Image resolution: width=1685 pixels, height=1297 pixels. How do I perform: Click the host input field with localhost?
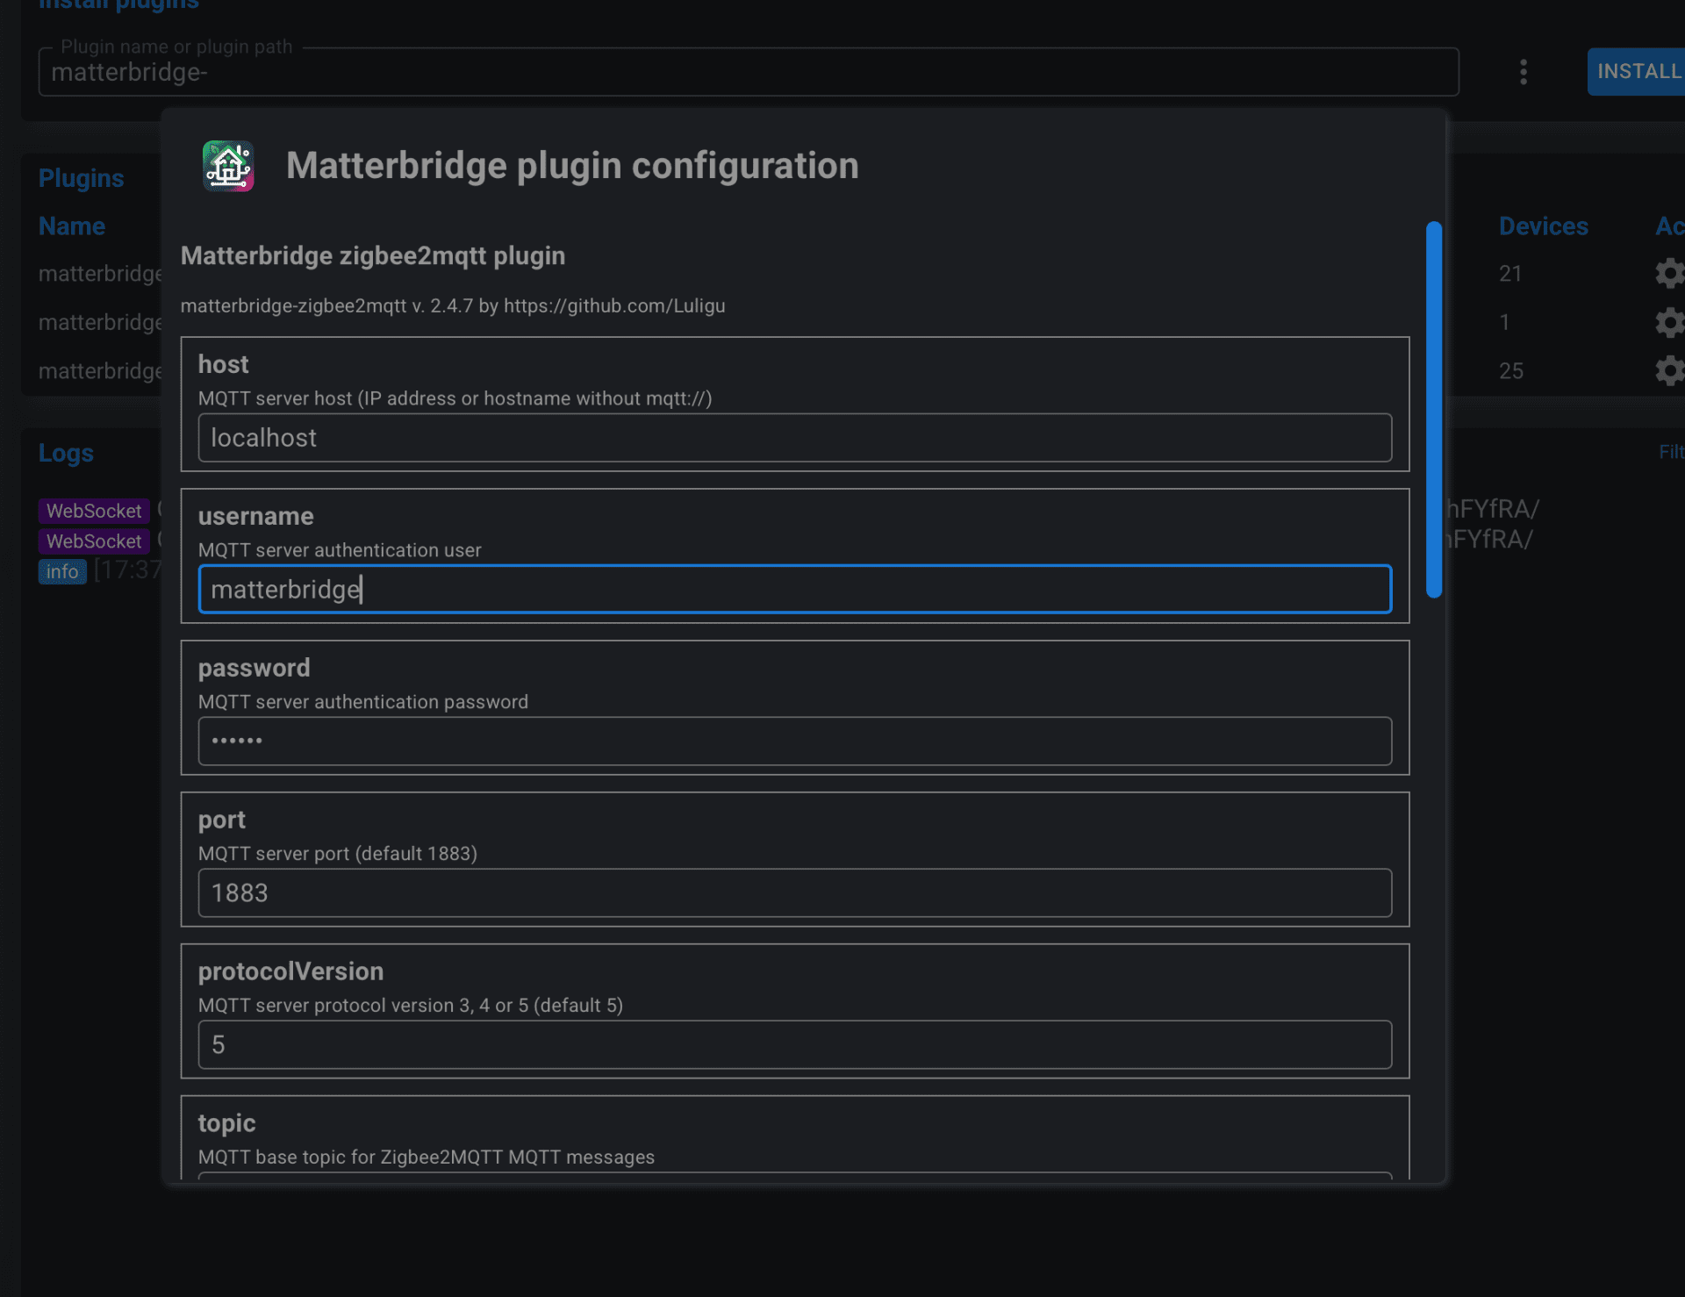click(x=795, y=438)
